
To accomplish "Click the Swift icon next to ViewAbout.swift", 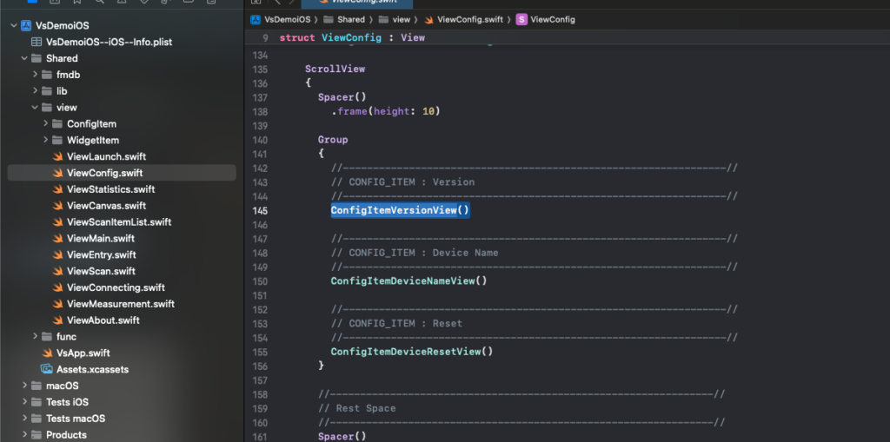I will coord(57,320).
